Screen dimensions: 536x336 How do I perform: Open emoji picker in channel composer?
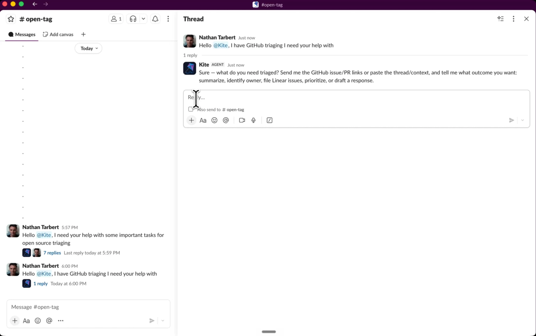(x=38, y=320)
